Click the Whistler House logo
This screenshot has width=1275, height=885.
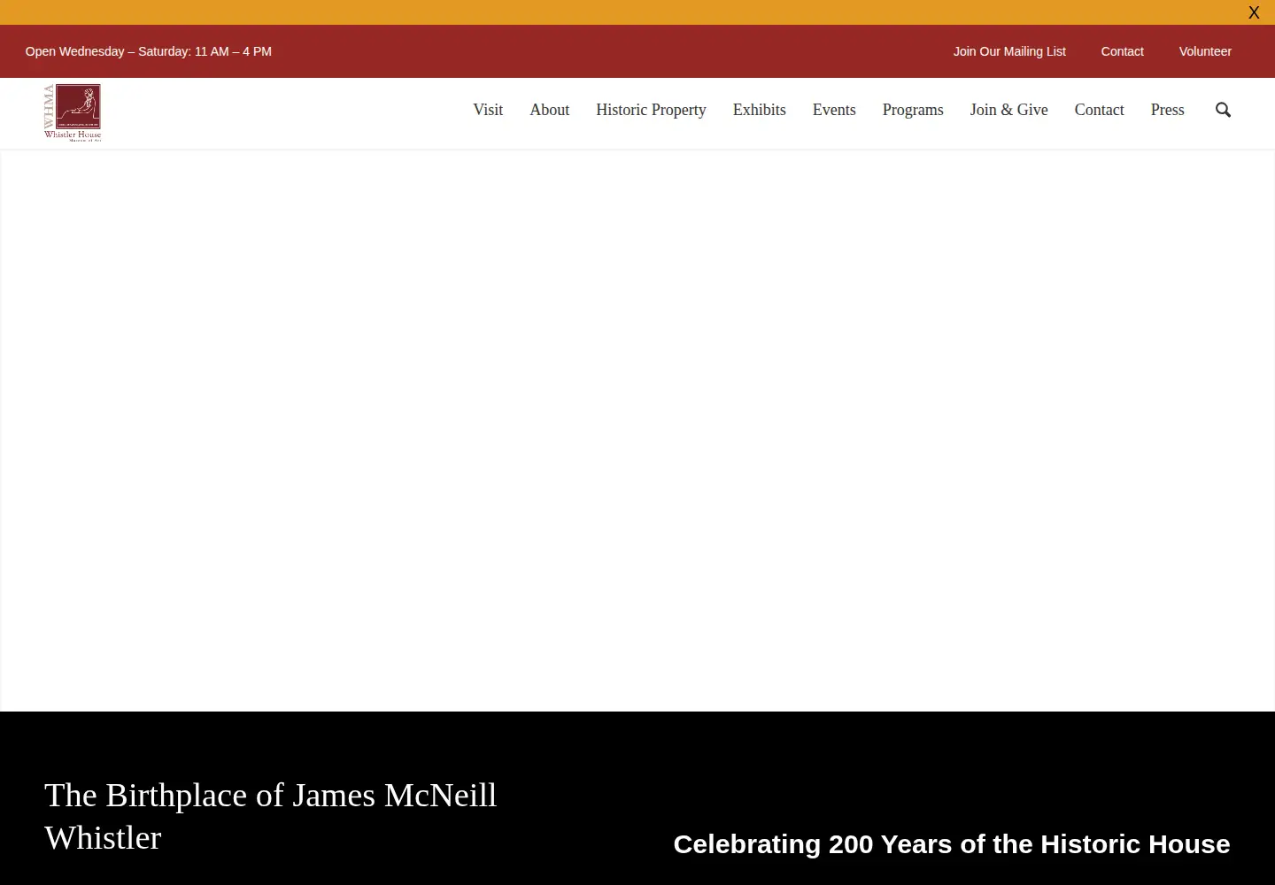coord(73,112)
